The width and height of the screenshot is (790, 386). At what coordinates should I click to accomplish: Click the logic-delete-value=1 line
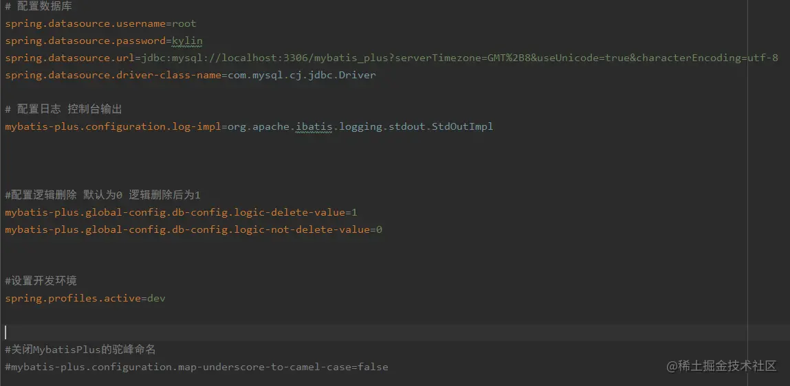tap(182, 212)
